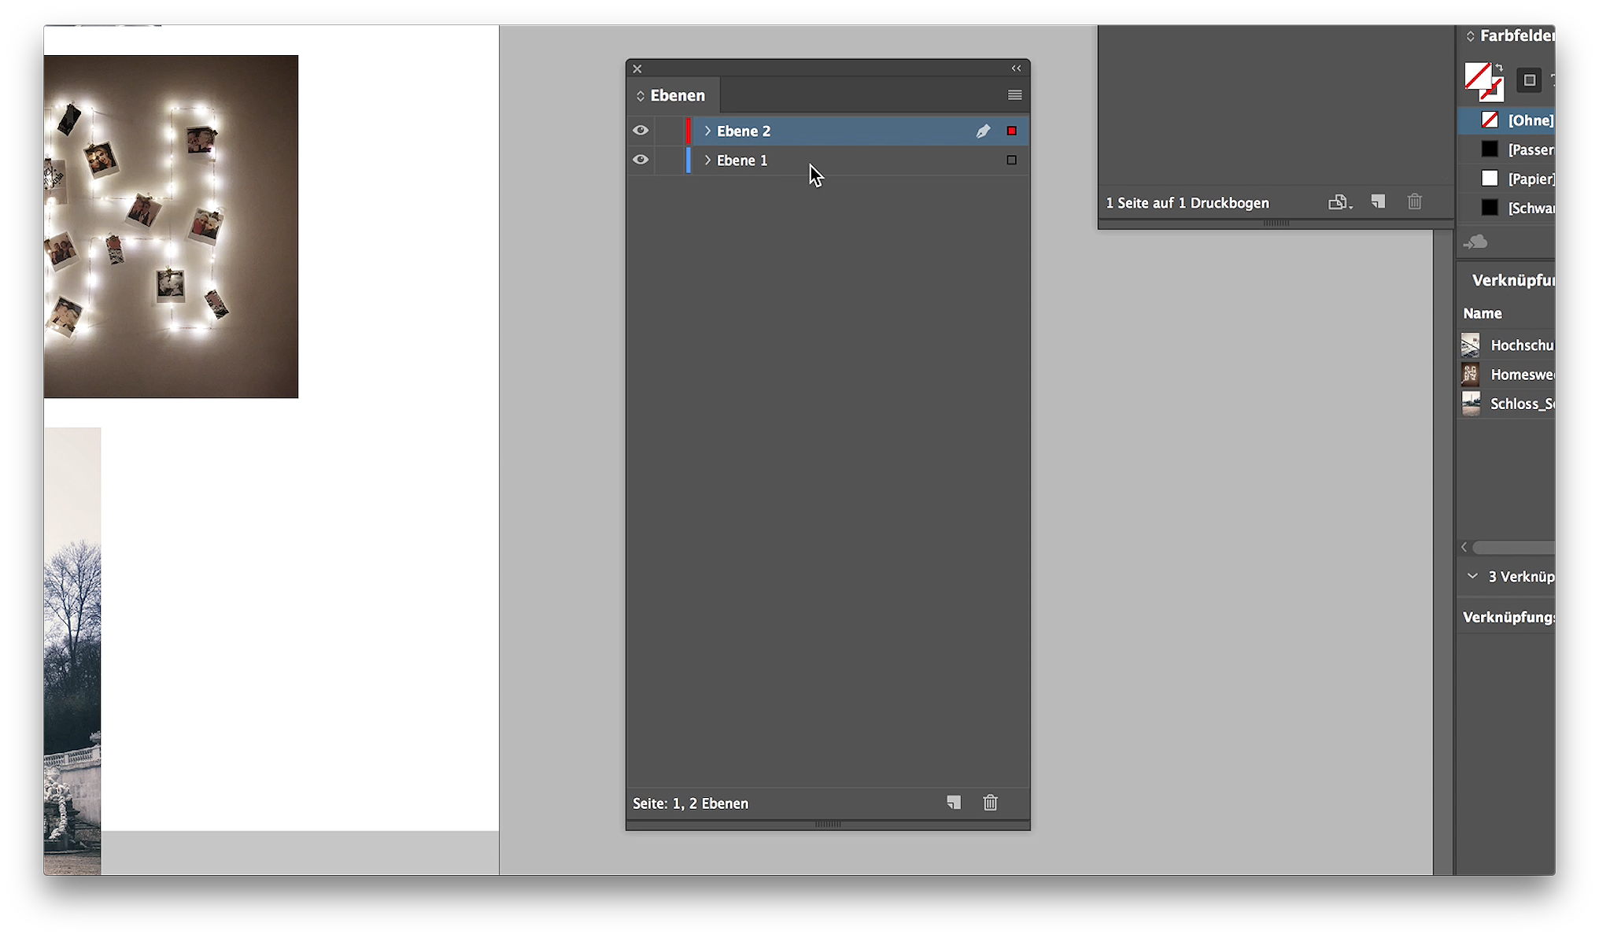Create new page in Seiten panel
This screenshot has height=938, width=1599.
pyautogui.click(x=1378, y=202)
